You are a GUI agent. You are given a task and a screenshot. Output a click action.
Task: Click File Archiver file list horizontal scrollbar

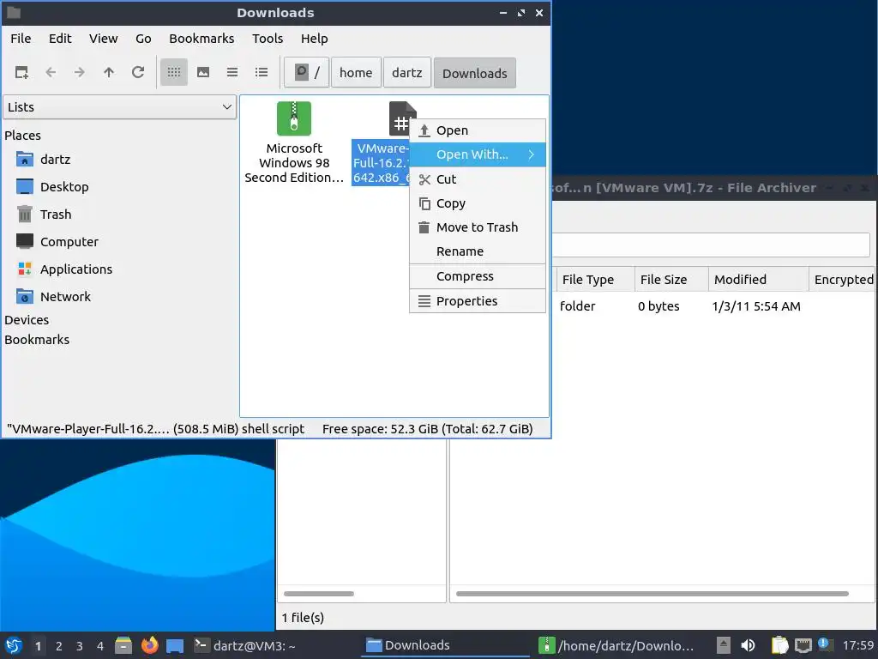652,594
